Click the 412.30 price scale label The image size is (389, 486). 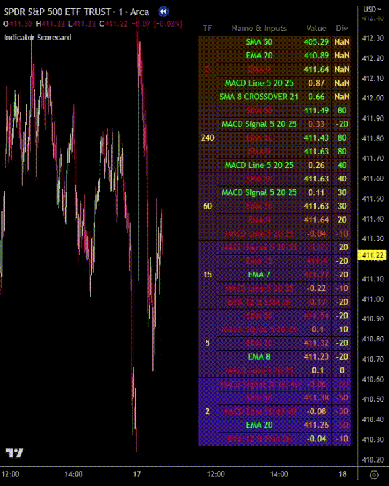click(x=373, y=38)
